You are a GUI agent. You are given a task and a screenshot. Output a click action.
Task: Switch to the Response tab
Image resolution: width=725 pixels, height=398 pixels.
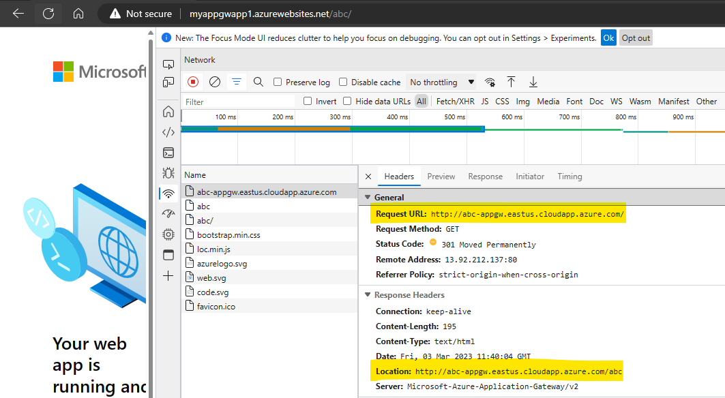485,176
